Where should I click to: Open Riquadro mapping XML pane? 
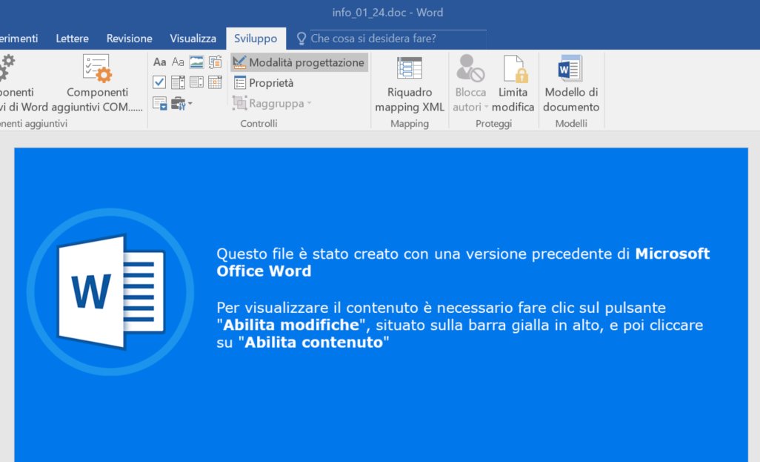(410, 85)
